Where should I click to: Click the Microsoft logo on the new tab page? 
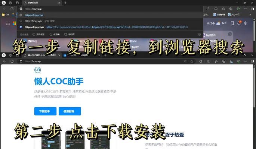14,23
